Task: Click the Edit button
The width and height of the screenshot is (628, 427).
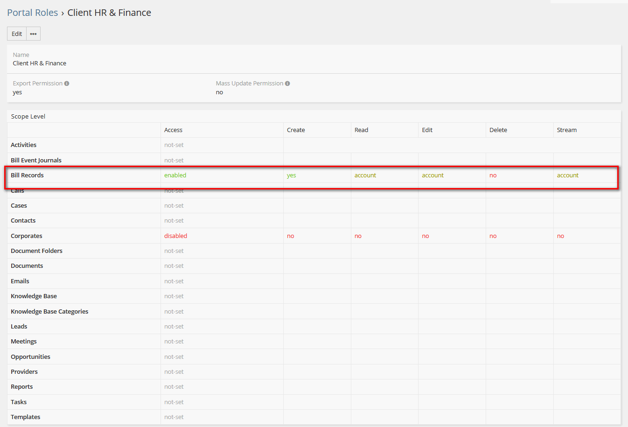Action: point(17,34)
